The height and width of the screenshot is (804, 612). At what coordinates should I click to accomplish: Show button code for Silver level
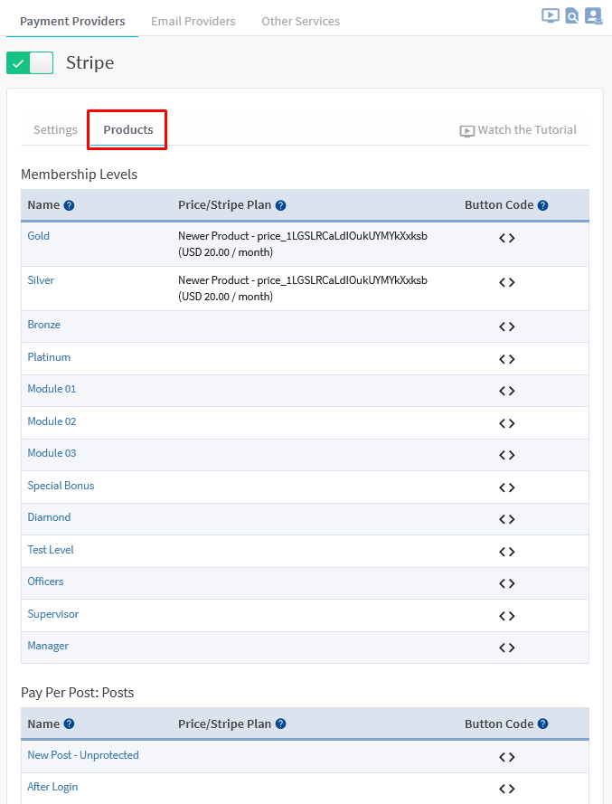tap(506, 282)
